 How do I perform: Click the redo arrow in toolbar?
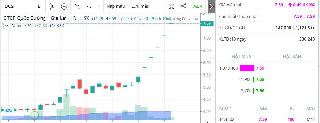[97, 6]
